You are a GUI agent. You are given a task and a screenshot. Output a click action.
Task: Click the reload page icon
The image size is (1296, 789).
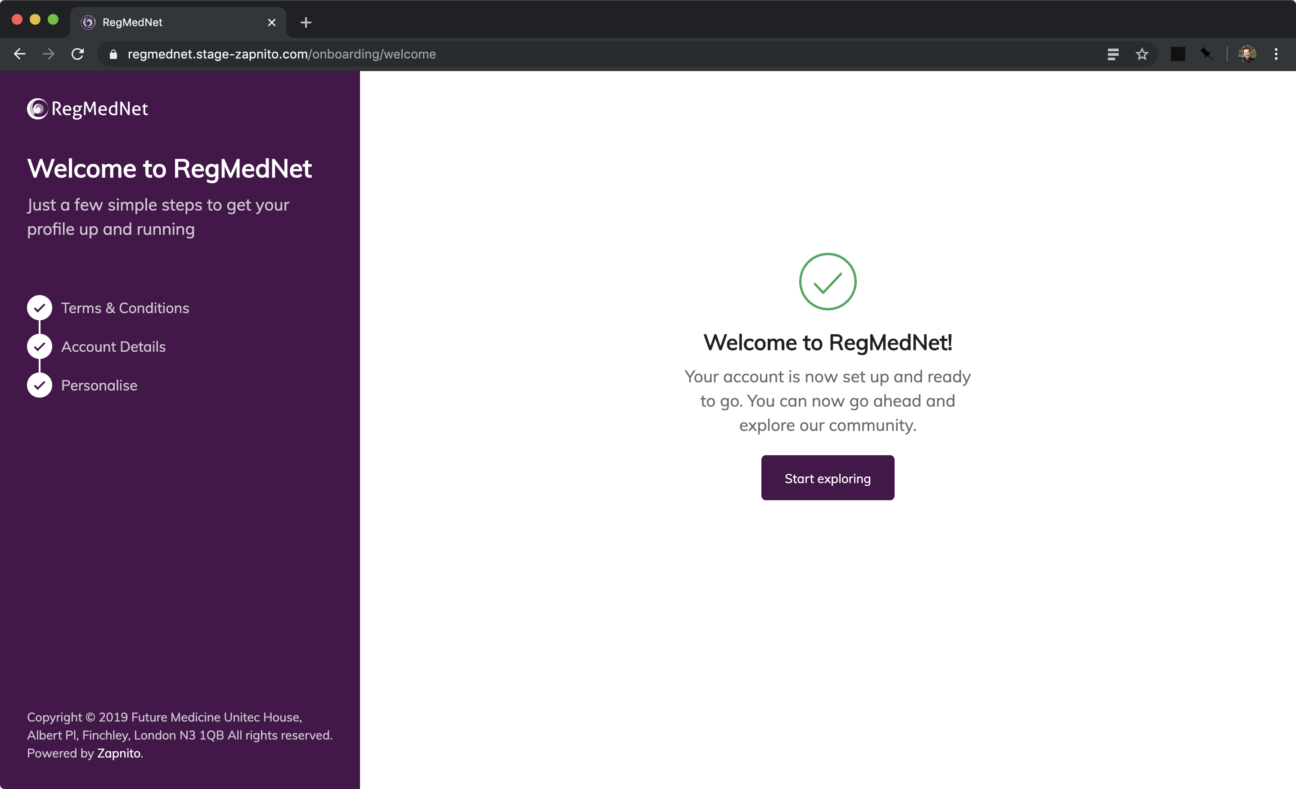(77, 54)
